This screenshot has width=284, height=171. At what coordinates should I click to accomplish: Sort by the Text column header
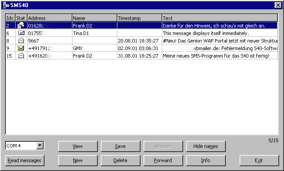(x=220, y=18)
